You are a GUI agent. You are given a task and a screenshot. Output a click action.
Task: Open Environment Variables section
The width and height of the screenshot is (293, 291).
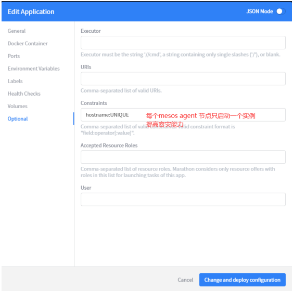(34, 69)
